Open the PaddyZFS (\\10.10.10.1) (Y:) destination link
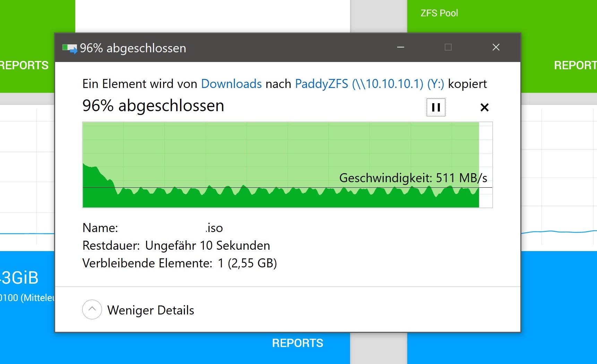This screenshot has width=597, height=364. pos(369,84)
